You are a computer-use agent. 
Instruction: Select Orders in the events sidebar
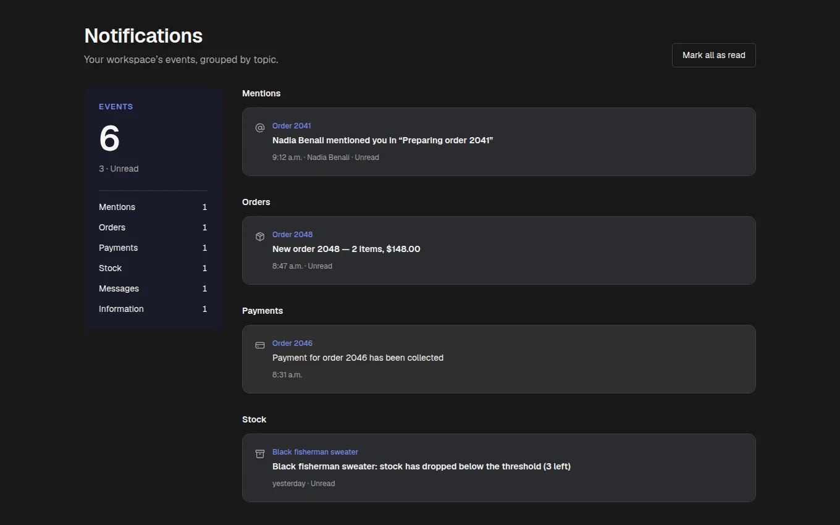point(153,227)
